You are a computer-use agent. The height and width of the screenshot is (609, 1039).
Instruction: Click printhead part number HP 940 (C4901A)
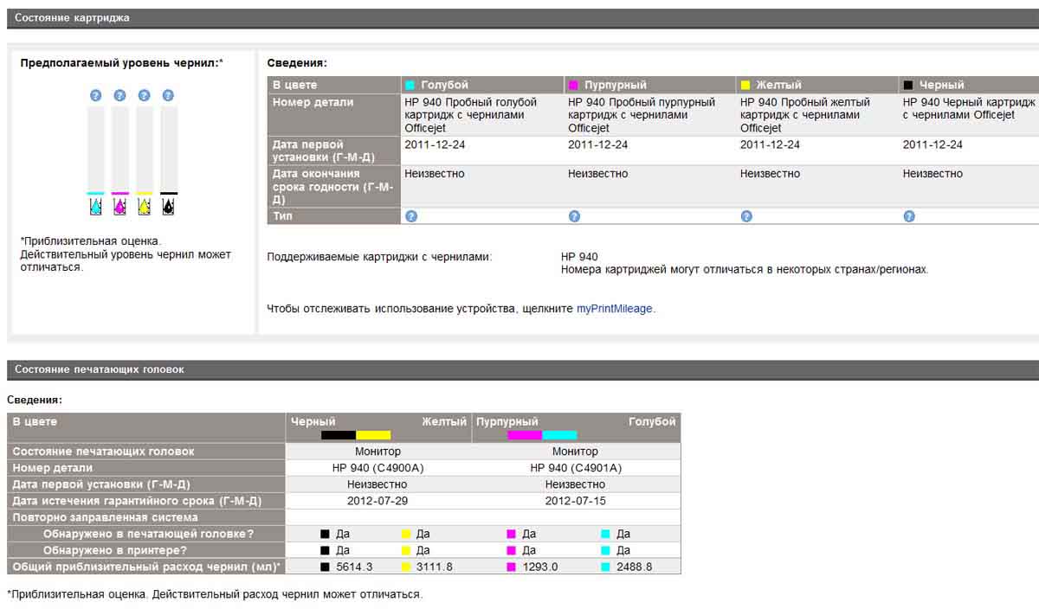click(x=576, y=468)
